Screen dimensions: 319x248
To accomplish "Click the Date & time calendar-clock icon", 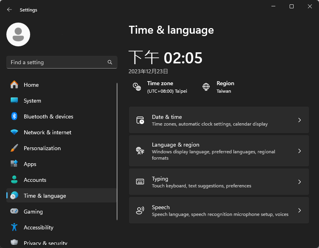I will click(140, 120).
